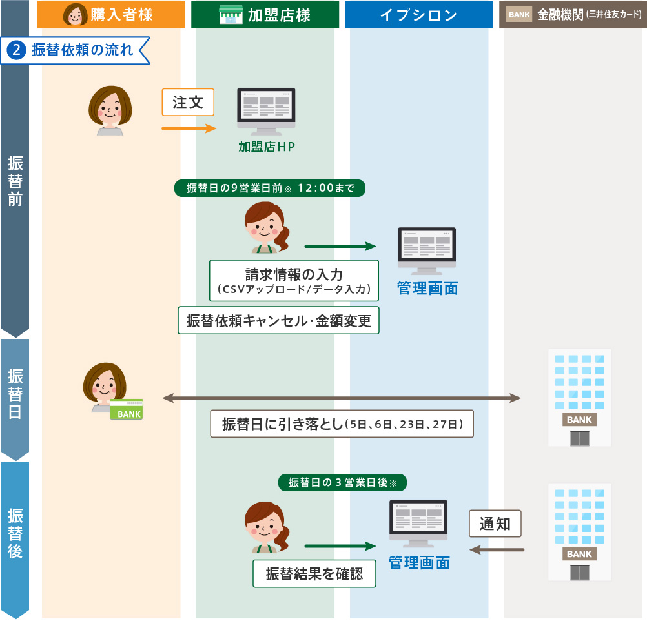Image resolution: width=647 pixels, height=621 pixels.
Task: Click the 振替結果を確認 box
Action: 314,573
